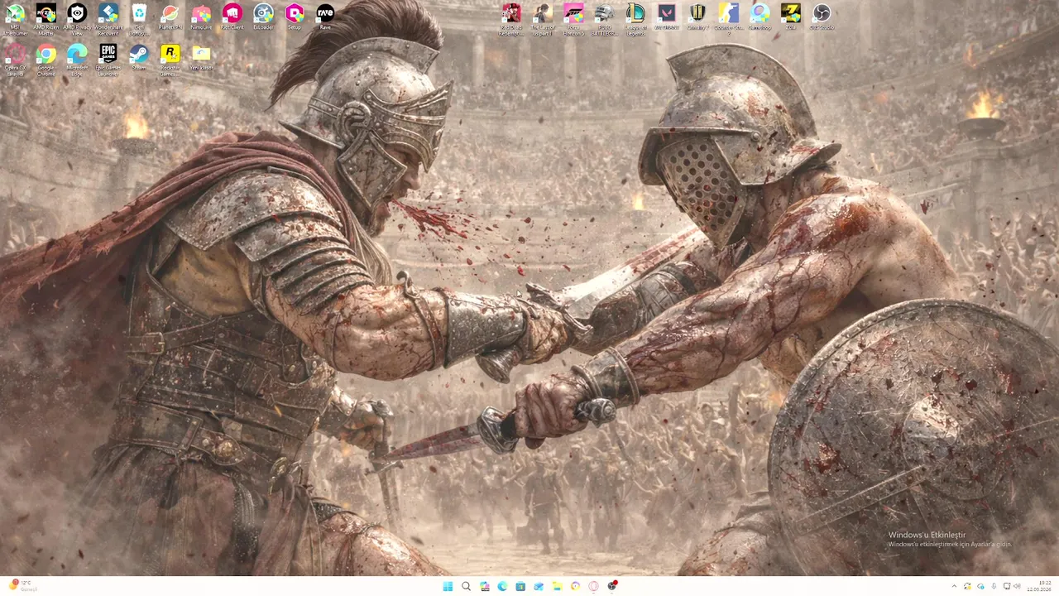1059x596 pixels.
Task: Open the Recycle Bin icon
Action: (139, 19)
